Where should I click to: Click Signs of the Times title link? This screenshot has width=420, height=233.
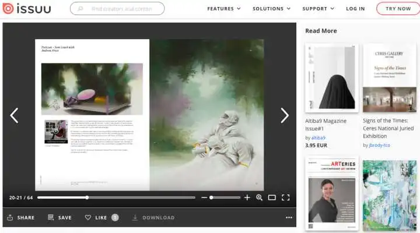[388, 128]
